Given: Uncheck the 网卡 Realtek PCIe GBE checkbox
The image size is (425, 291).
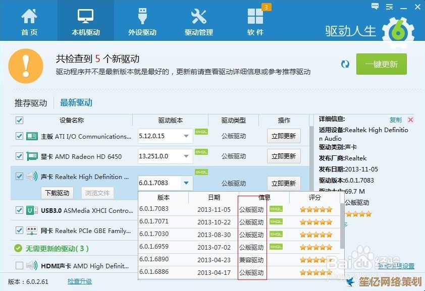Looking at the screenshot, I should pos(19,230).
